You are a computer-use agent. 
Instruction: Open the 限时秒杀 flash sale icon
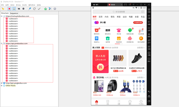[97, 31]
